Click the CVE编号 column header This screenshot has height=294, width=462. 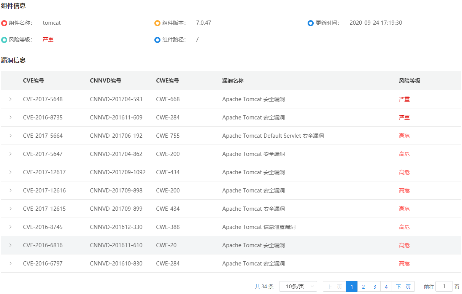point(33,81)
